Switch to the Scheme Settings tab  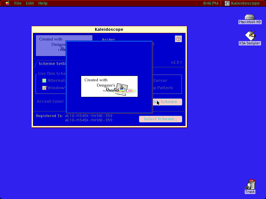(x=52, y=64)
